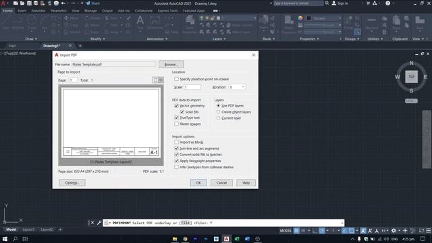This screenshot has width=432, height=243.
Task: Select the Current layer radio option
Action: pos(218,118)
